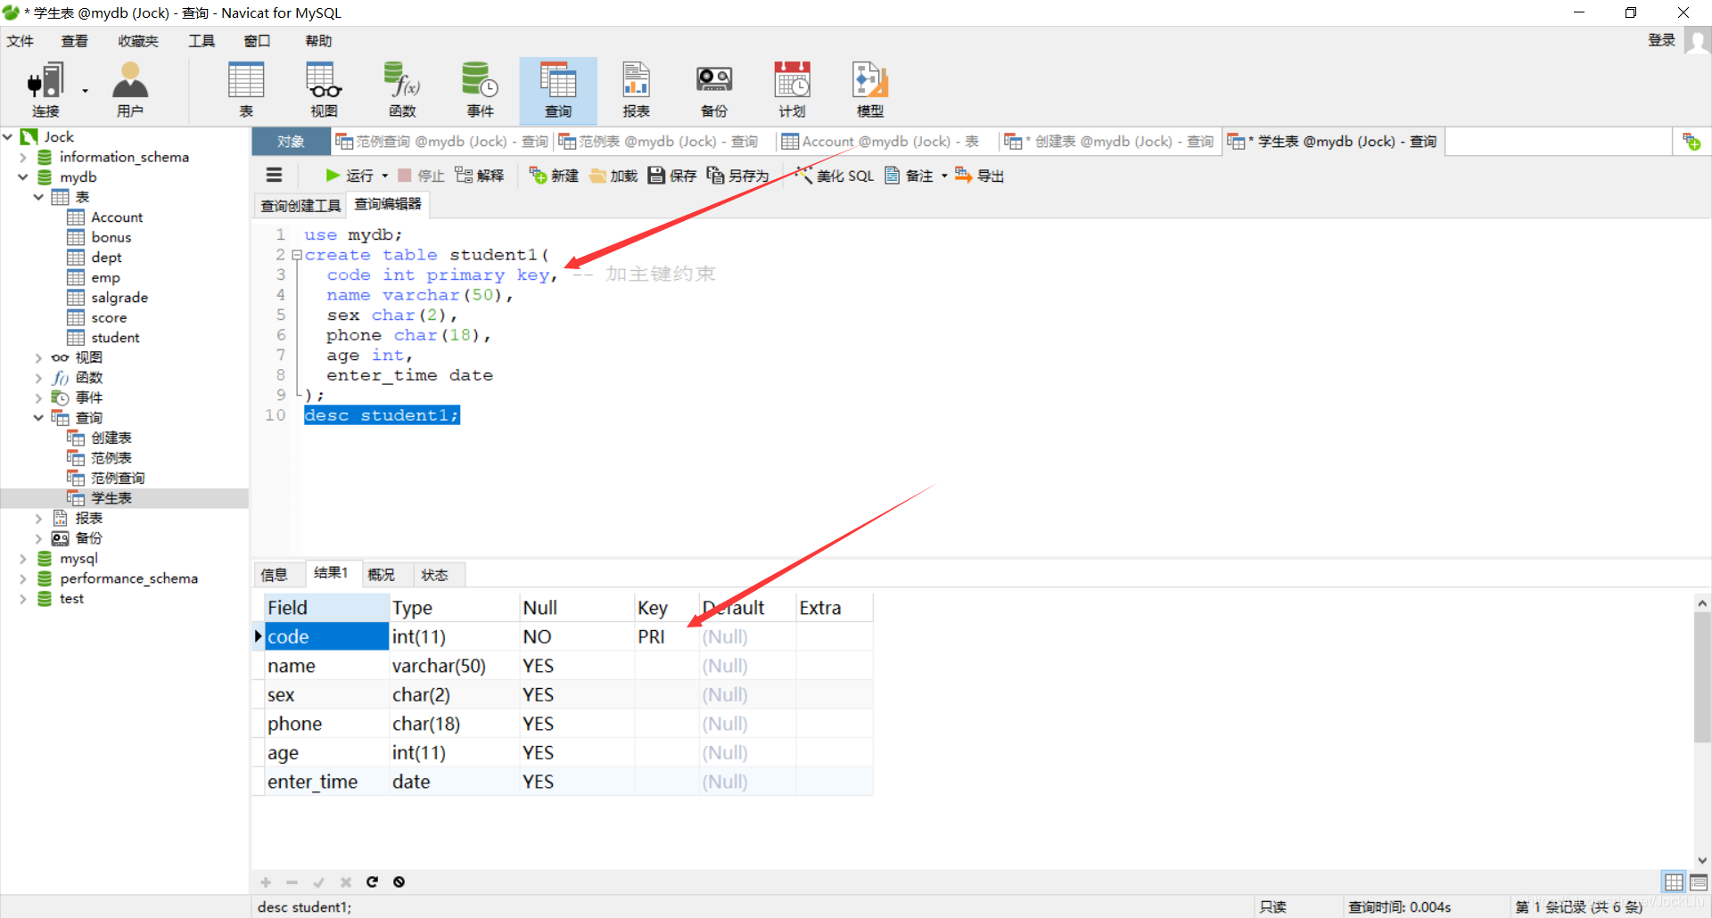Open the 帮助 menu
Viewport: 1712px width, 918px height.
click(x=318, y=41)
